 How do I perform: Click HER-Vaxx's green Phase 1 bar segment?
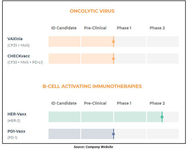click(130, 117)
